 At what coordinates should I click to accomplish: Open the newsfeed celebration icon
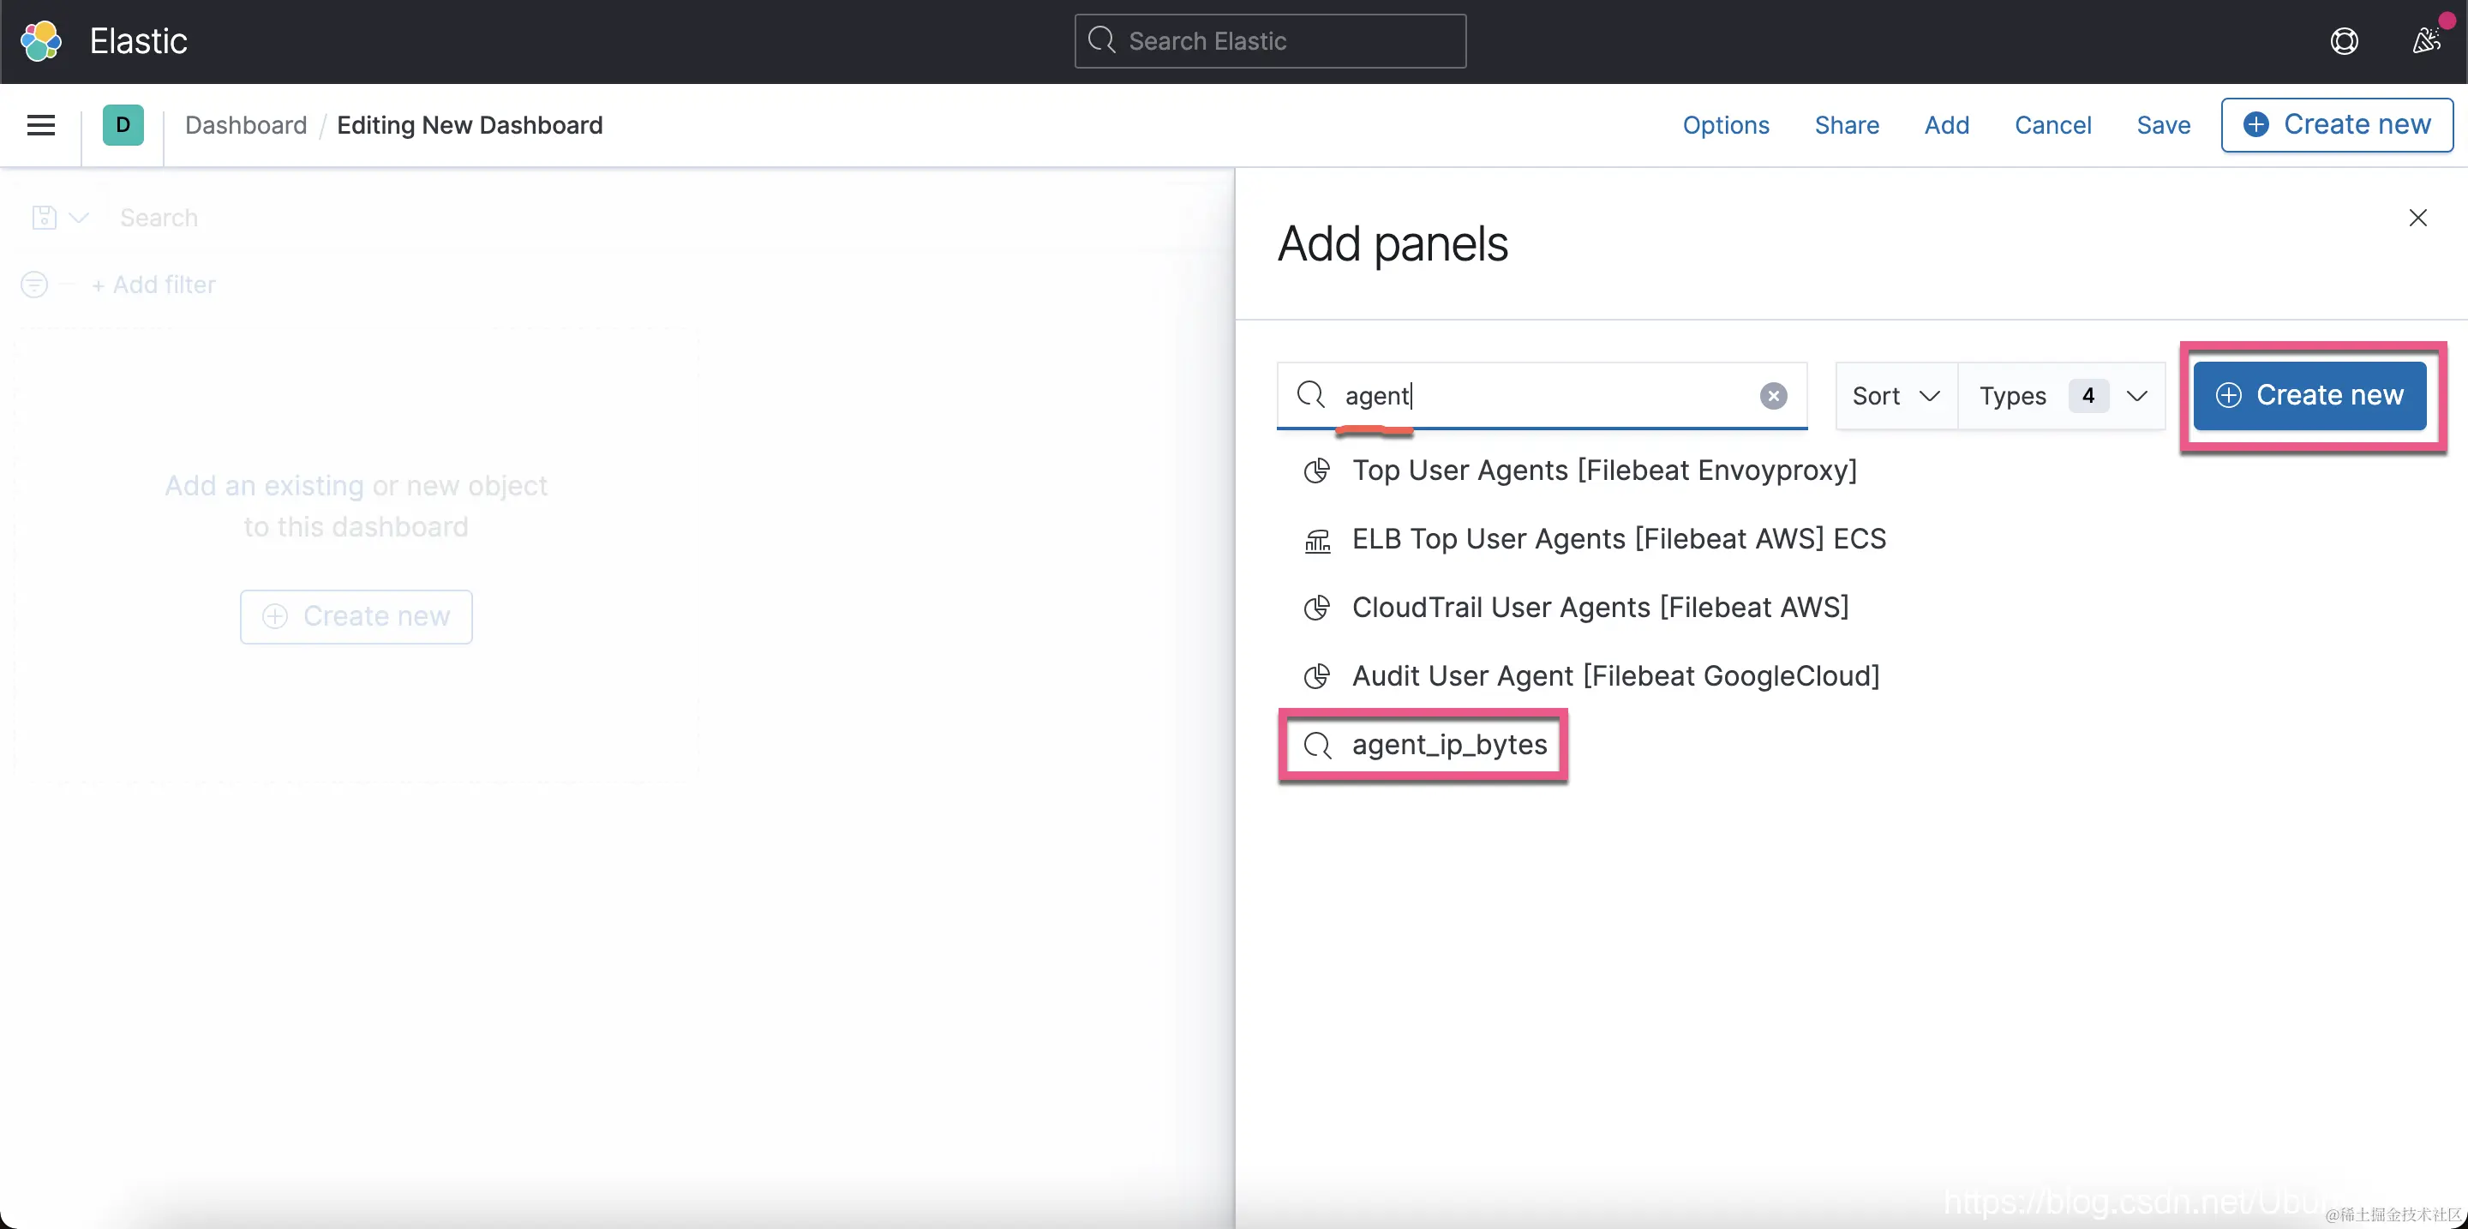pyautogui.click(x=2426, y=41)
